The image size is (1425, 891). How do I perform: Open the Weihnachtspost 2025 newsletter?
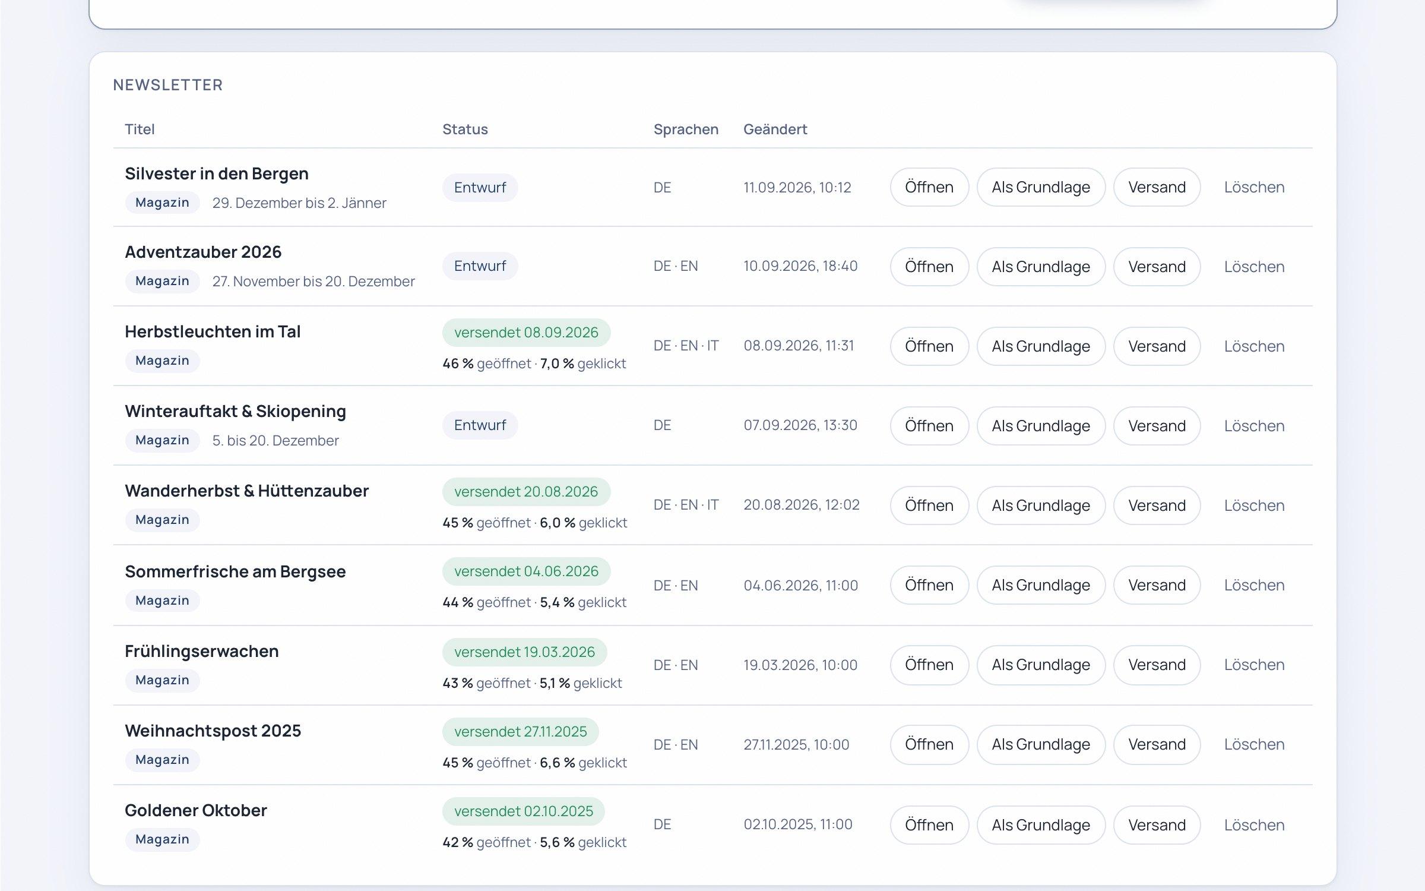[x=929, y=744]
